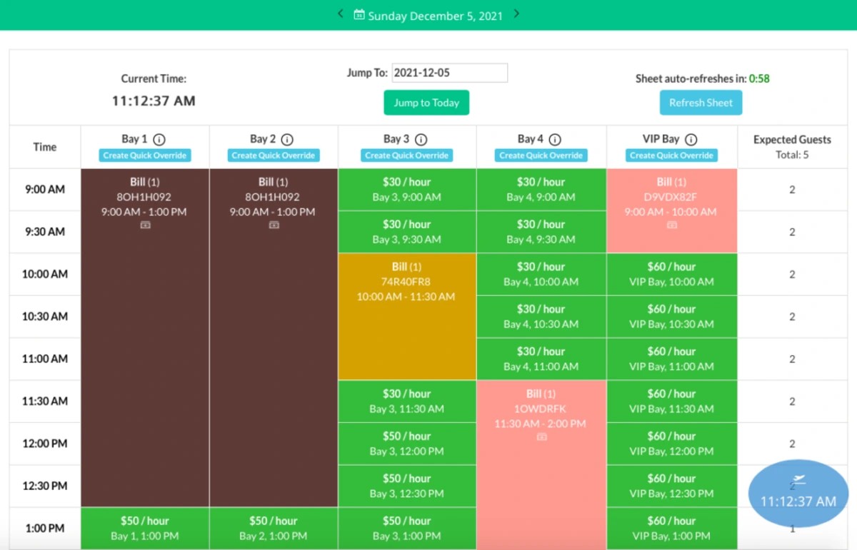Image resolution: width=857 pixels, height=550 pixels.
Task: Create Quick Override for VIP Bay
Action: pyautogui.click(x=671, y=155)
